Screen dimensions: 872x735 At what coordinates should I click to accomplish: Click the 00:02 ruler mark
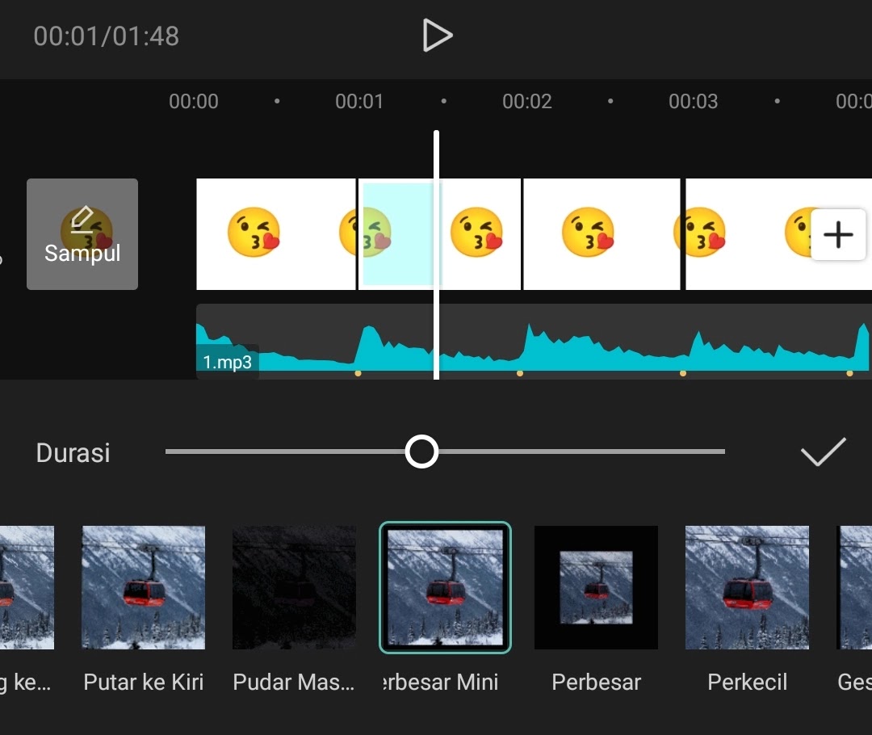[526, 101]
